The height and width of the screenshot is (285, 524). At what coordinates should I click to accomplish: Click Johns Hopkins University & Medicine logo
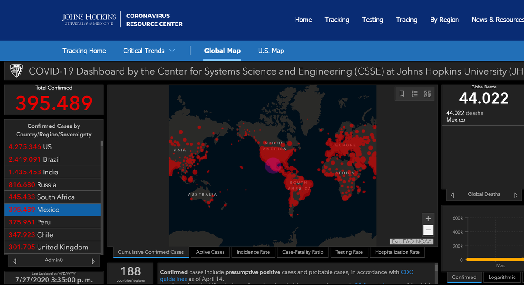[x=89, y=20]
